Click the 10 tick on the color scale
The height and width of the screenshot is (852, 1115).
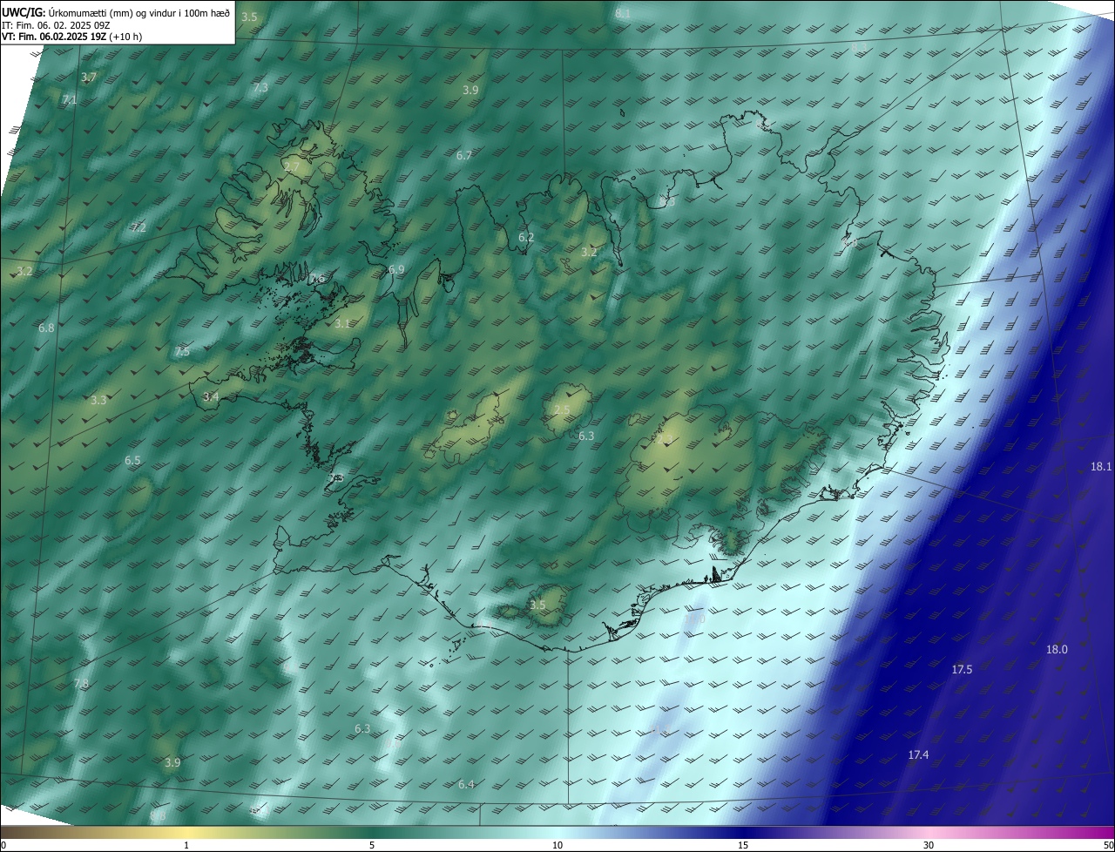pos(557,845)
